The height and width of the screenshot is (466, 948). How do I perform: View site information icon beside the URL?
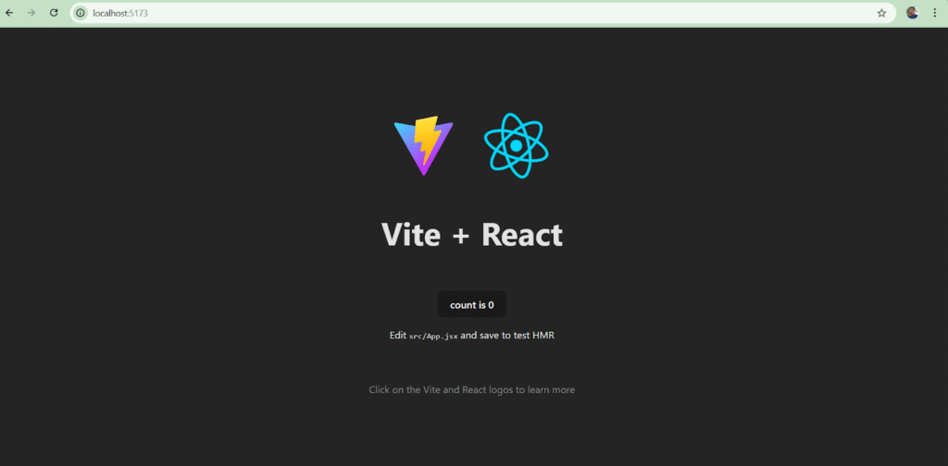pyautogui.click(x=81, y=13)
